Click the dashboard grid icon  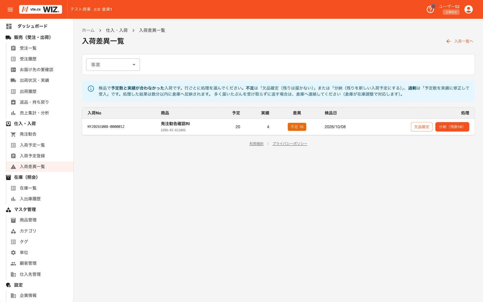[9, 26]
